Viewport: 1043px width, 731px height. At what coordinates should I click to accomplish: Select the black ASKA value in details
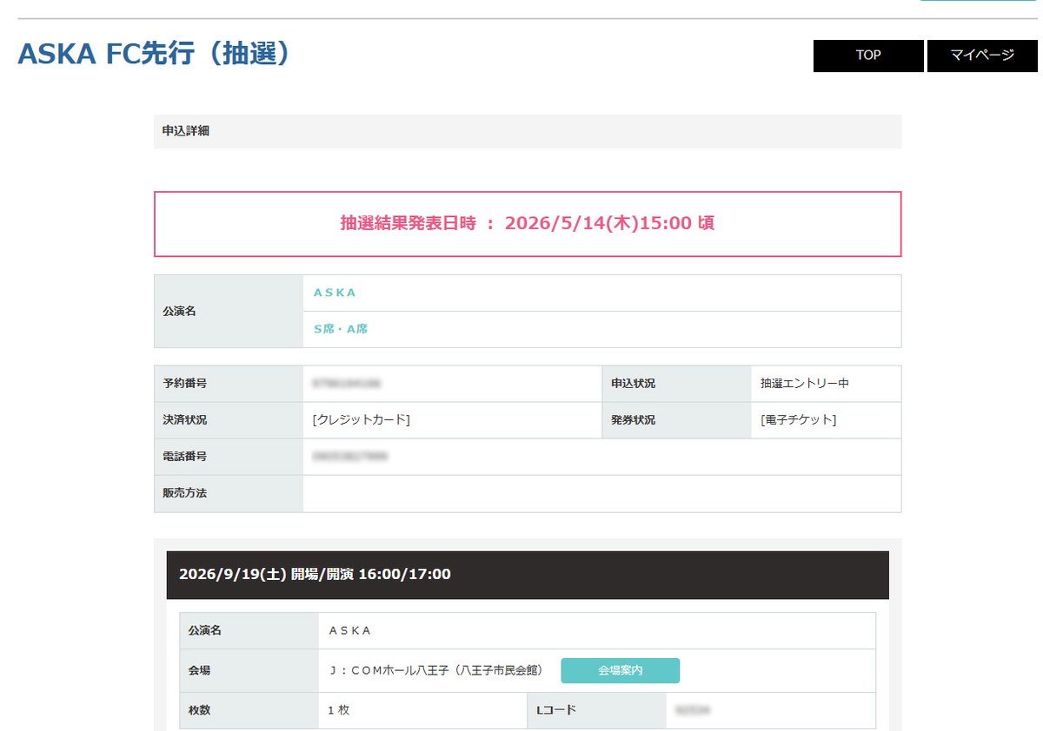click(350, 630)
